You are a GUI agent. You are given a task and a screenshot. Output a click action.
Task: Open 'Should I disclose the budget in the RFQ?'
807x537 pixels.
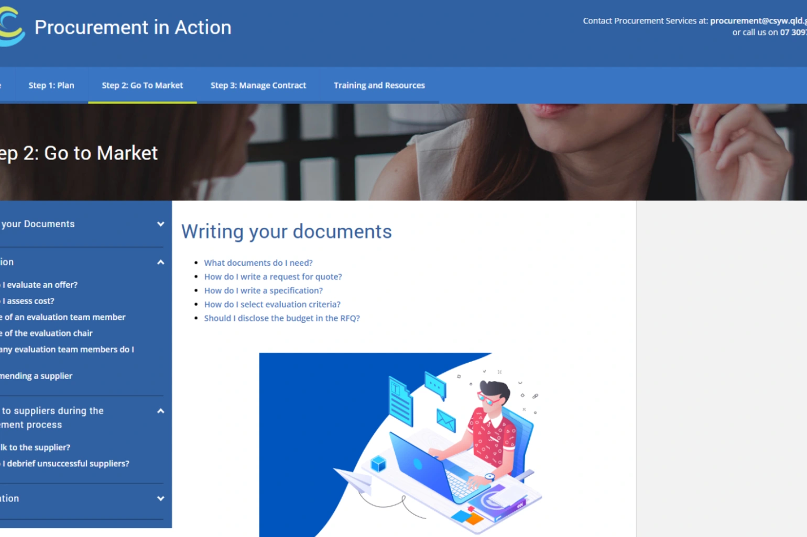(x=282, y=318)
